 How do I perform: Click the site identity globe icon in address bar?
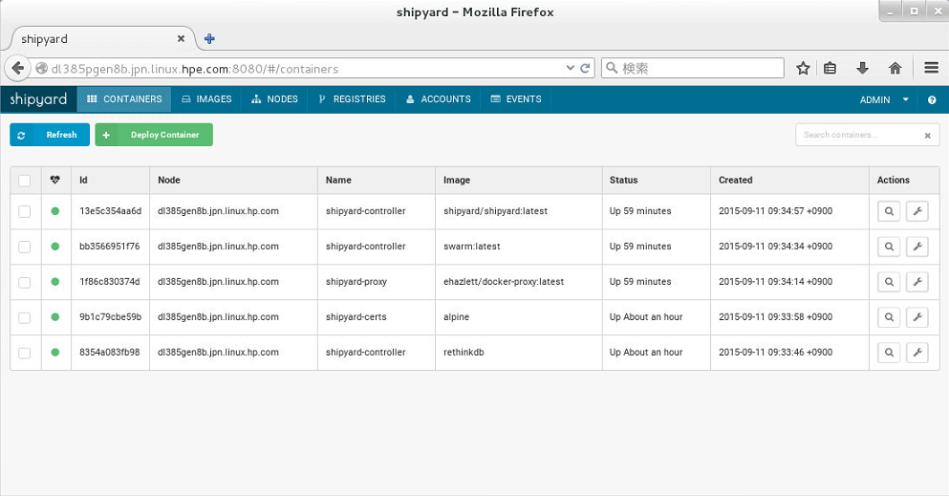41,69
